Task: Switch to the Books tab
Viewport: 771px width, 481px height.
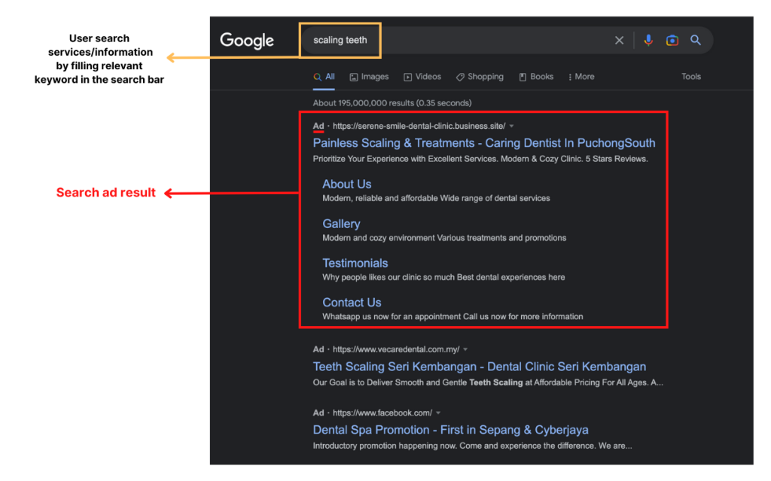Action: point(536,77)
